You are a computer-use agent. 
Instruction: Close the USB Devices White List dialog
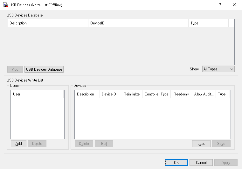[x=234, y=5]
